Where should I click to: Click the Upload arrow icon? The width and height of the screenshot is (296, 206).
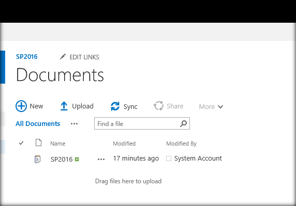click(x=64, y=106)
